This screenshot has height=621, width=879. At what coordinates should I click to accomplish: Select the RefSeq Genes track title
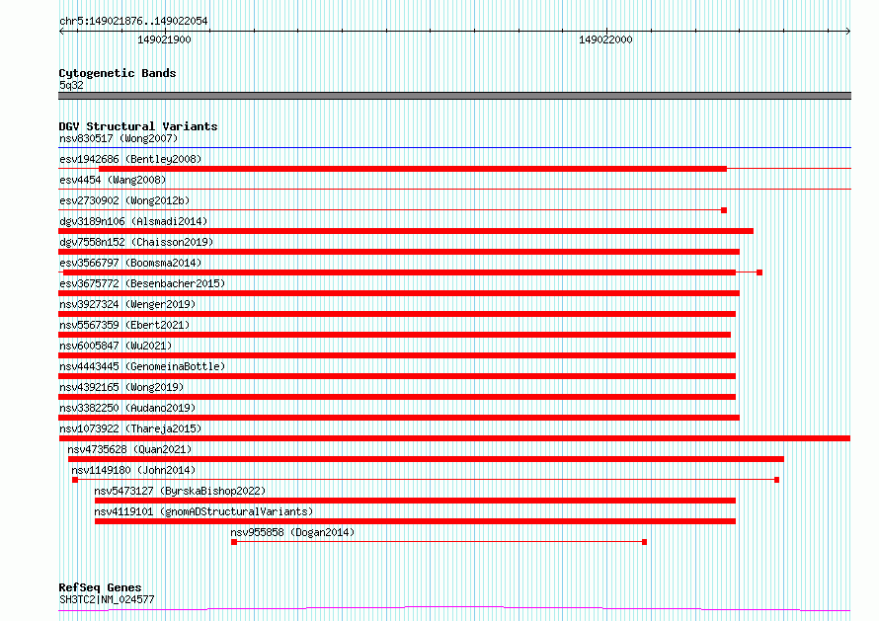coord(100,587)
